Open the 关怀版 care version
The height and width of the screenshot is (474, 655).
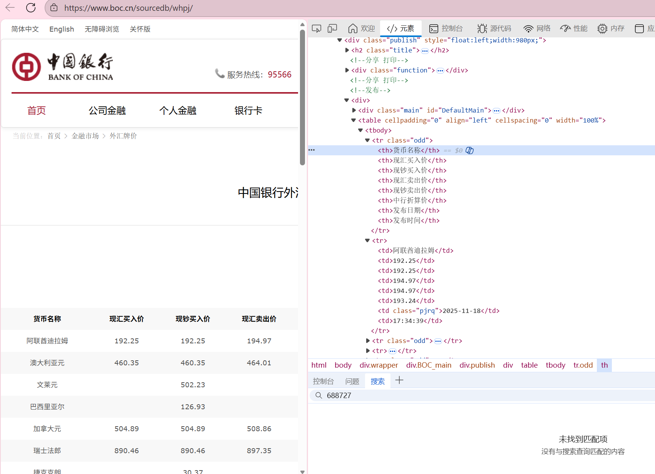point(140,29)
